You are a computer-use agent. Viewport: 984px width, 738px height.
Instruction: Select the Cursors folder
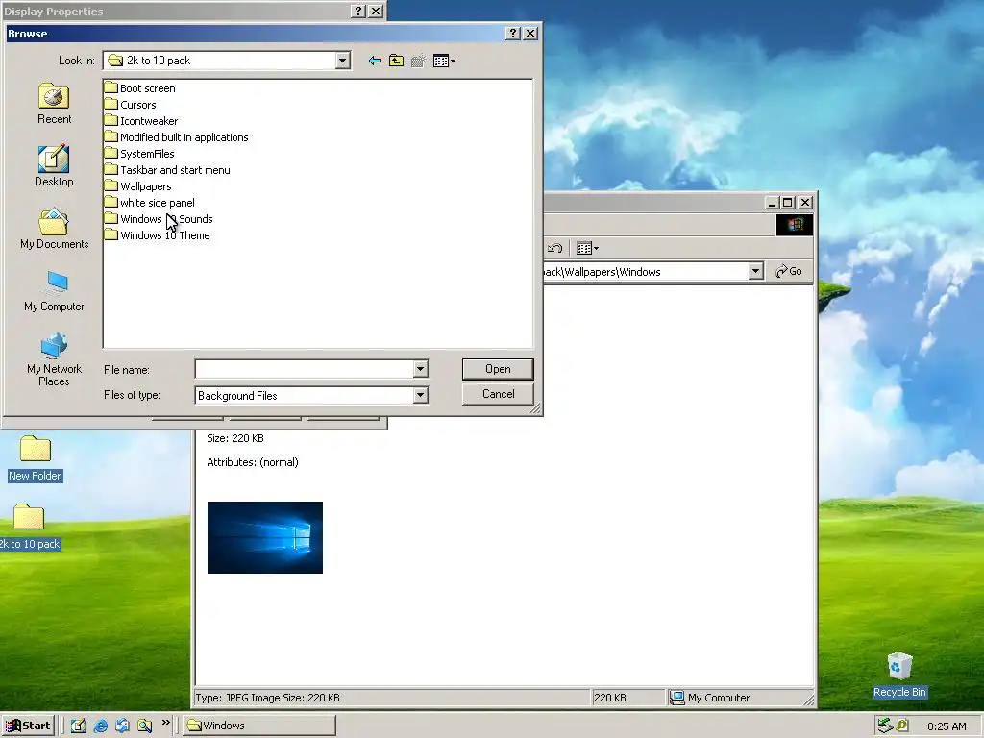pyautogui.click(x=131, y=105)
